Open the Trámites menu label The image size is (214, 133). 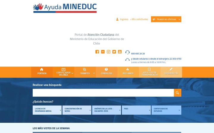[85, 73]
